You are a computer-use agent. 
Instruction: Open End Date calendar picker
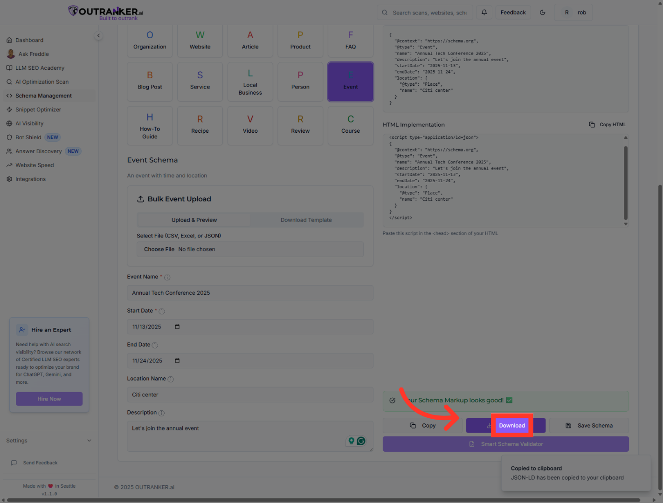tap(177, 361)
